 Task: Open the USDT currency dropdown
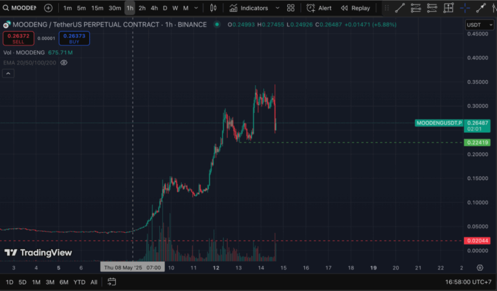pos(480,25)
